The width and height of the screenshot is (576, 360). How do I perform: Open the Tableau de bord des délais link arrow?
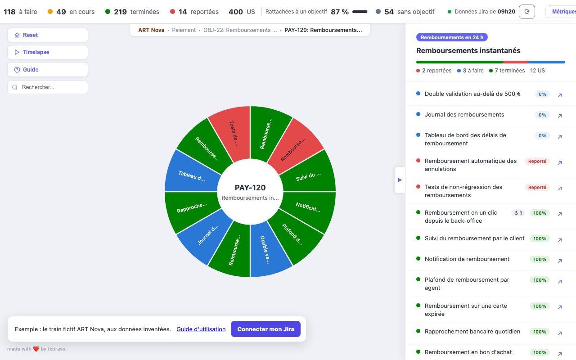tap(560, 136)
